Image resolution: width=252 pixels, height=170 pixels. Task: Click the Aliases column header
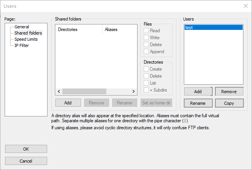(x=120, y=29)
